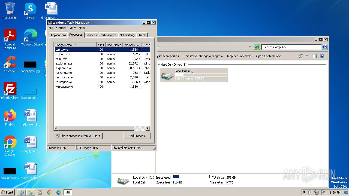The image size is (349, 196).
Task: Select the iexplore.exe process row
Action: [x=102, y=68]
